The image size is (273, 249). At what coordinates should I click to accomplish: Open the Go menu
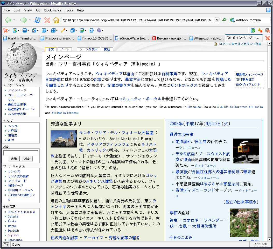[38, 10]
